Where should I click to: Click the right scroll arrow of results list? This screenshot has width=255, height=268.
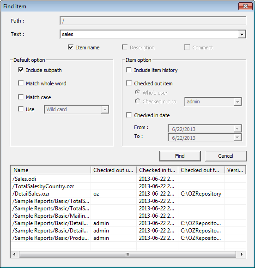(242, 254)
